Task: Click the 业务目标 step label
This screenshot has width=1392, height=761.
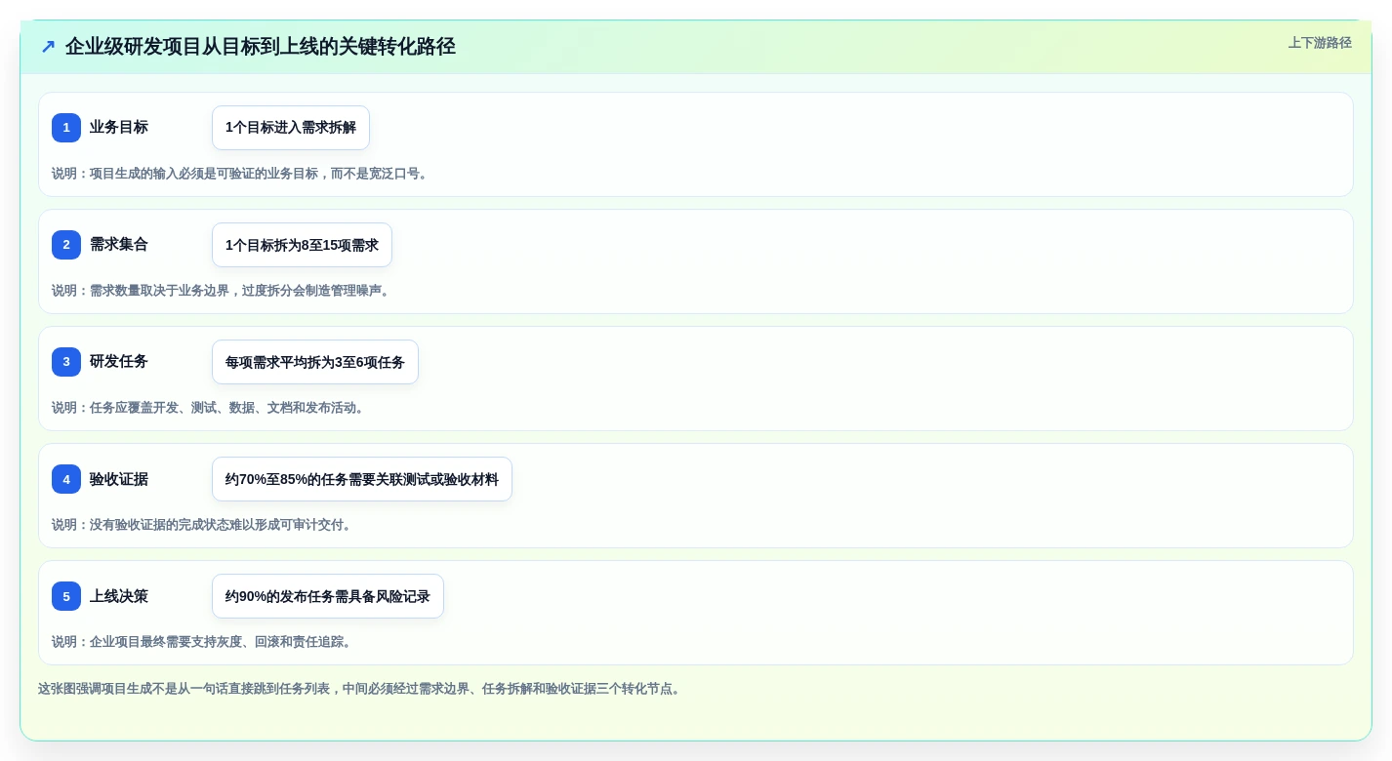Action: pos(119,128)
